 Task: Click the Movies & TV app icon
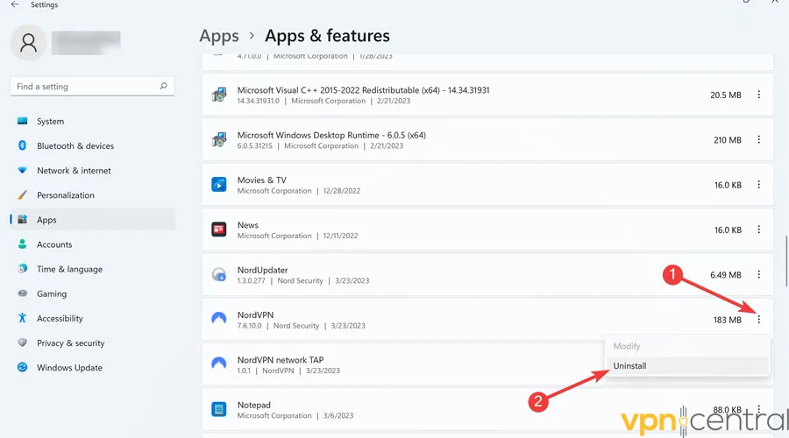click(219, 185)
